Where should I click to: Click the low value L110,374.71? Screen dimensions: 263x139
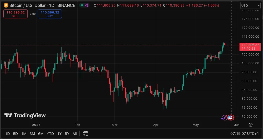pos(151,5)
